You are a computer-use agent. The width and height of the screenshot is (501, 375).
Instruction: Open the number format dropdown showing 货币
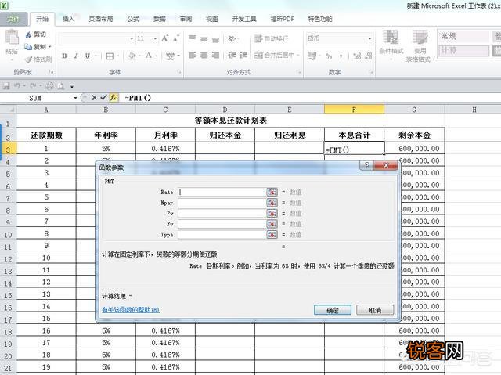[370, 38]
